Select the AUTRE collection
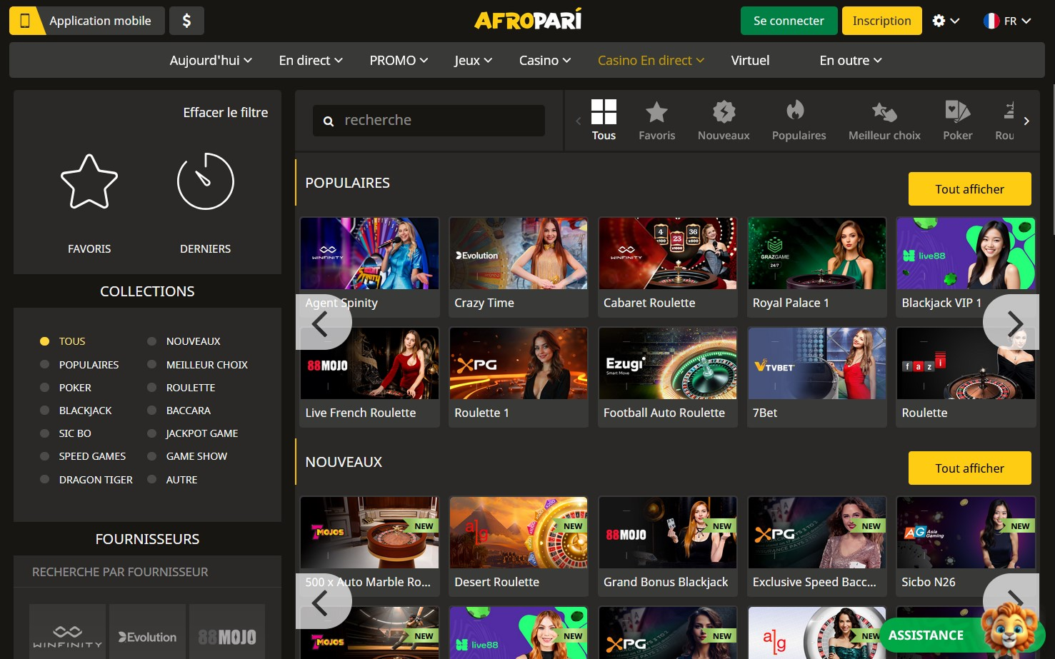1055x659 pixels. 181,480
